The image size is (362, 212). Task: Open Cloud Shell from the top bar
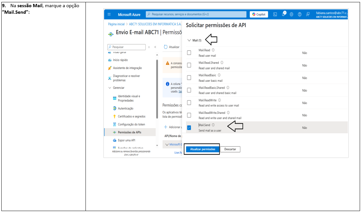[275, 14]
